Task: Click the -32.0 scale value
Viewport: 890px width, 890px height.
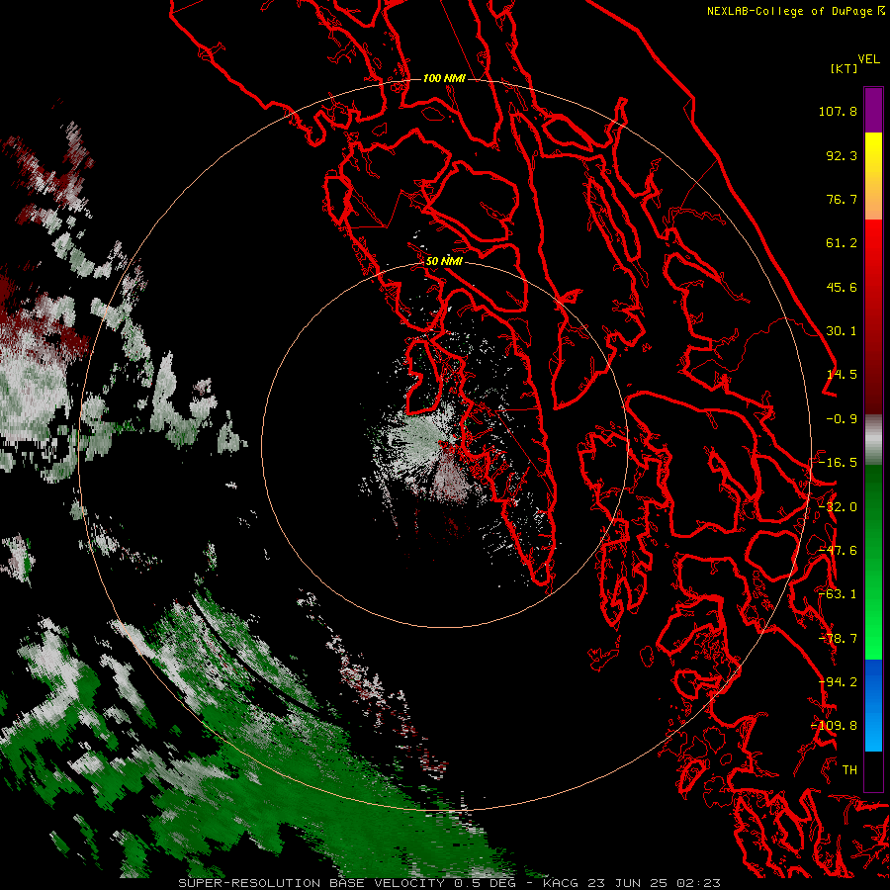Action: [x=838, y=507]
